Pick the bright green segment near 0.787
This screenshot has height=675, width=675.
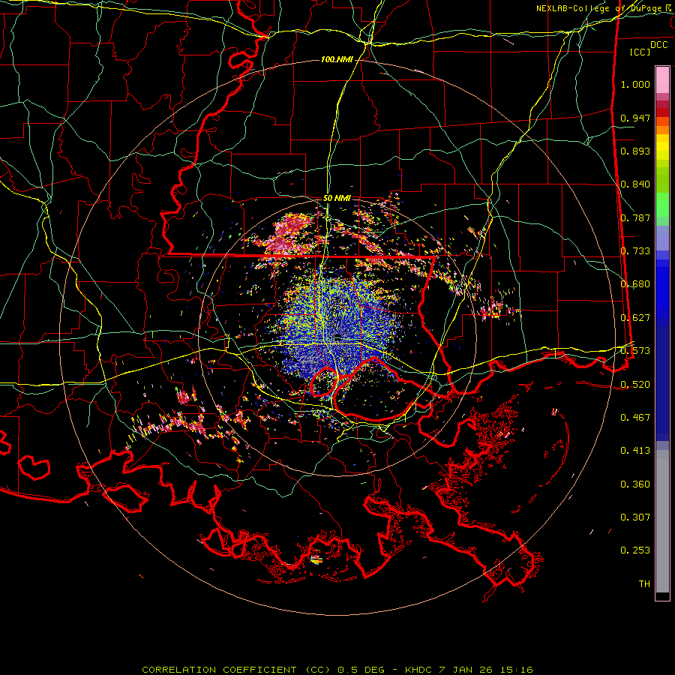click(x=662, y=205)
